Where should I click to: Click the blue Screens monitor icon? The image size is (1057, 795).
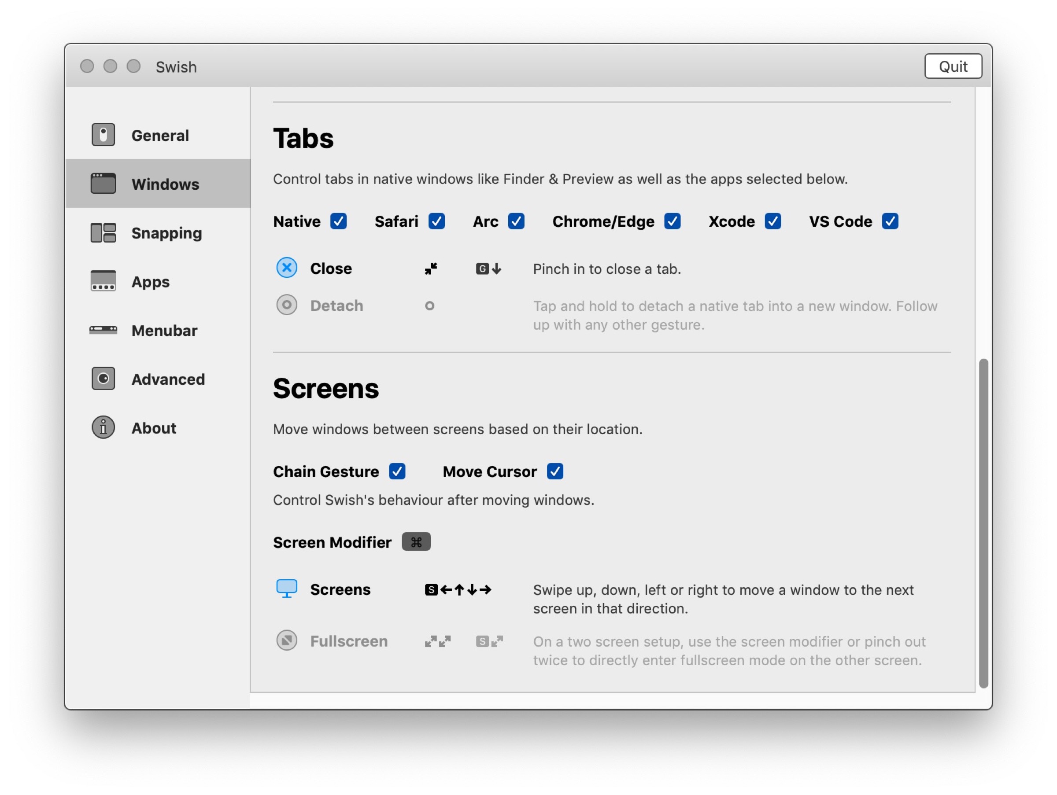(x=287, y=589)
